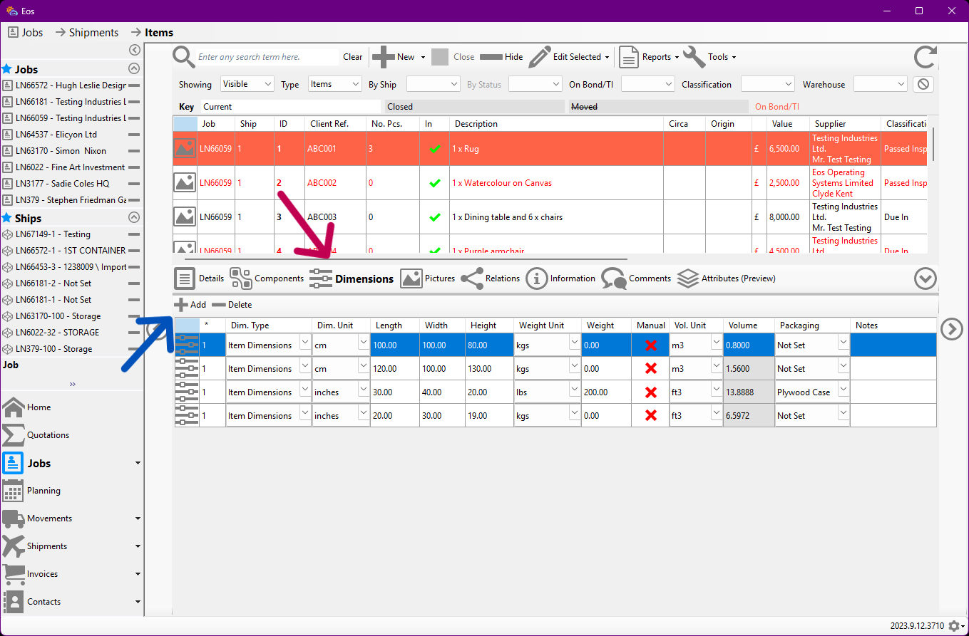Open the Invoices cart icon
The height and width of the screenshot is (636, 969).
[x=13, y=574]
